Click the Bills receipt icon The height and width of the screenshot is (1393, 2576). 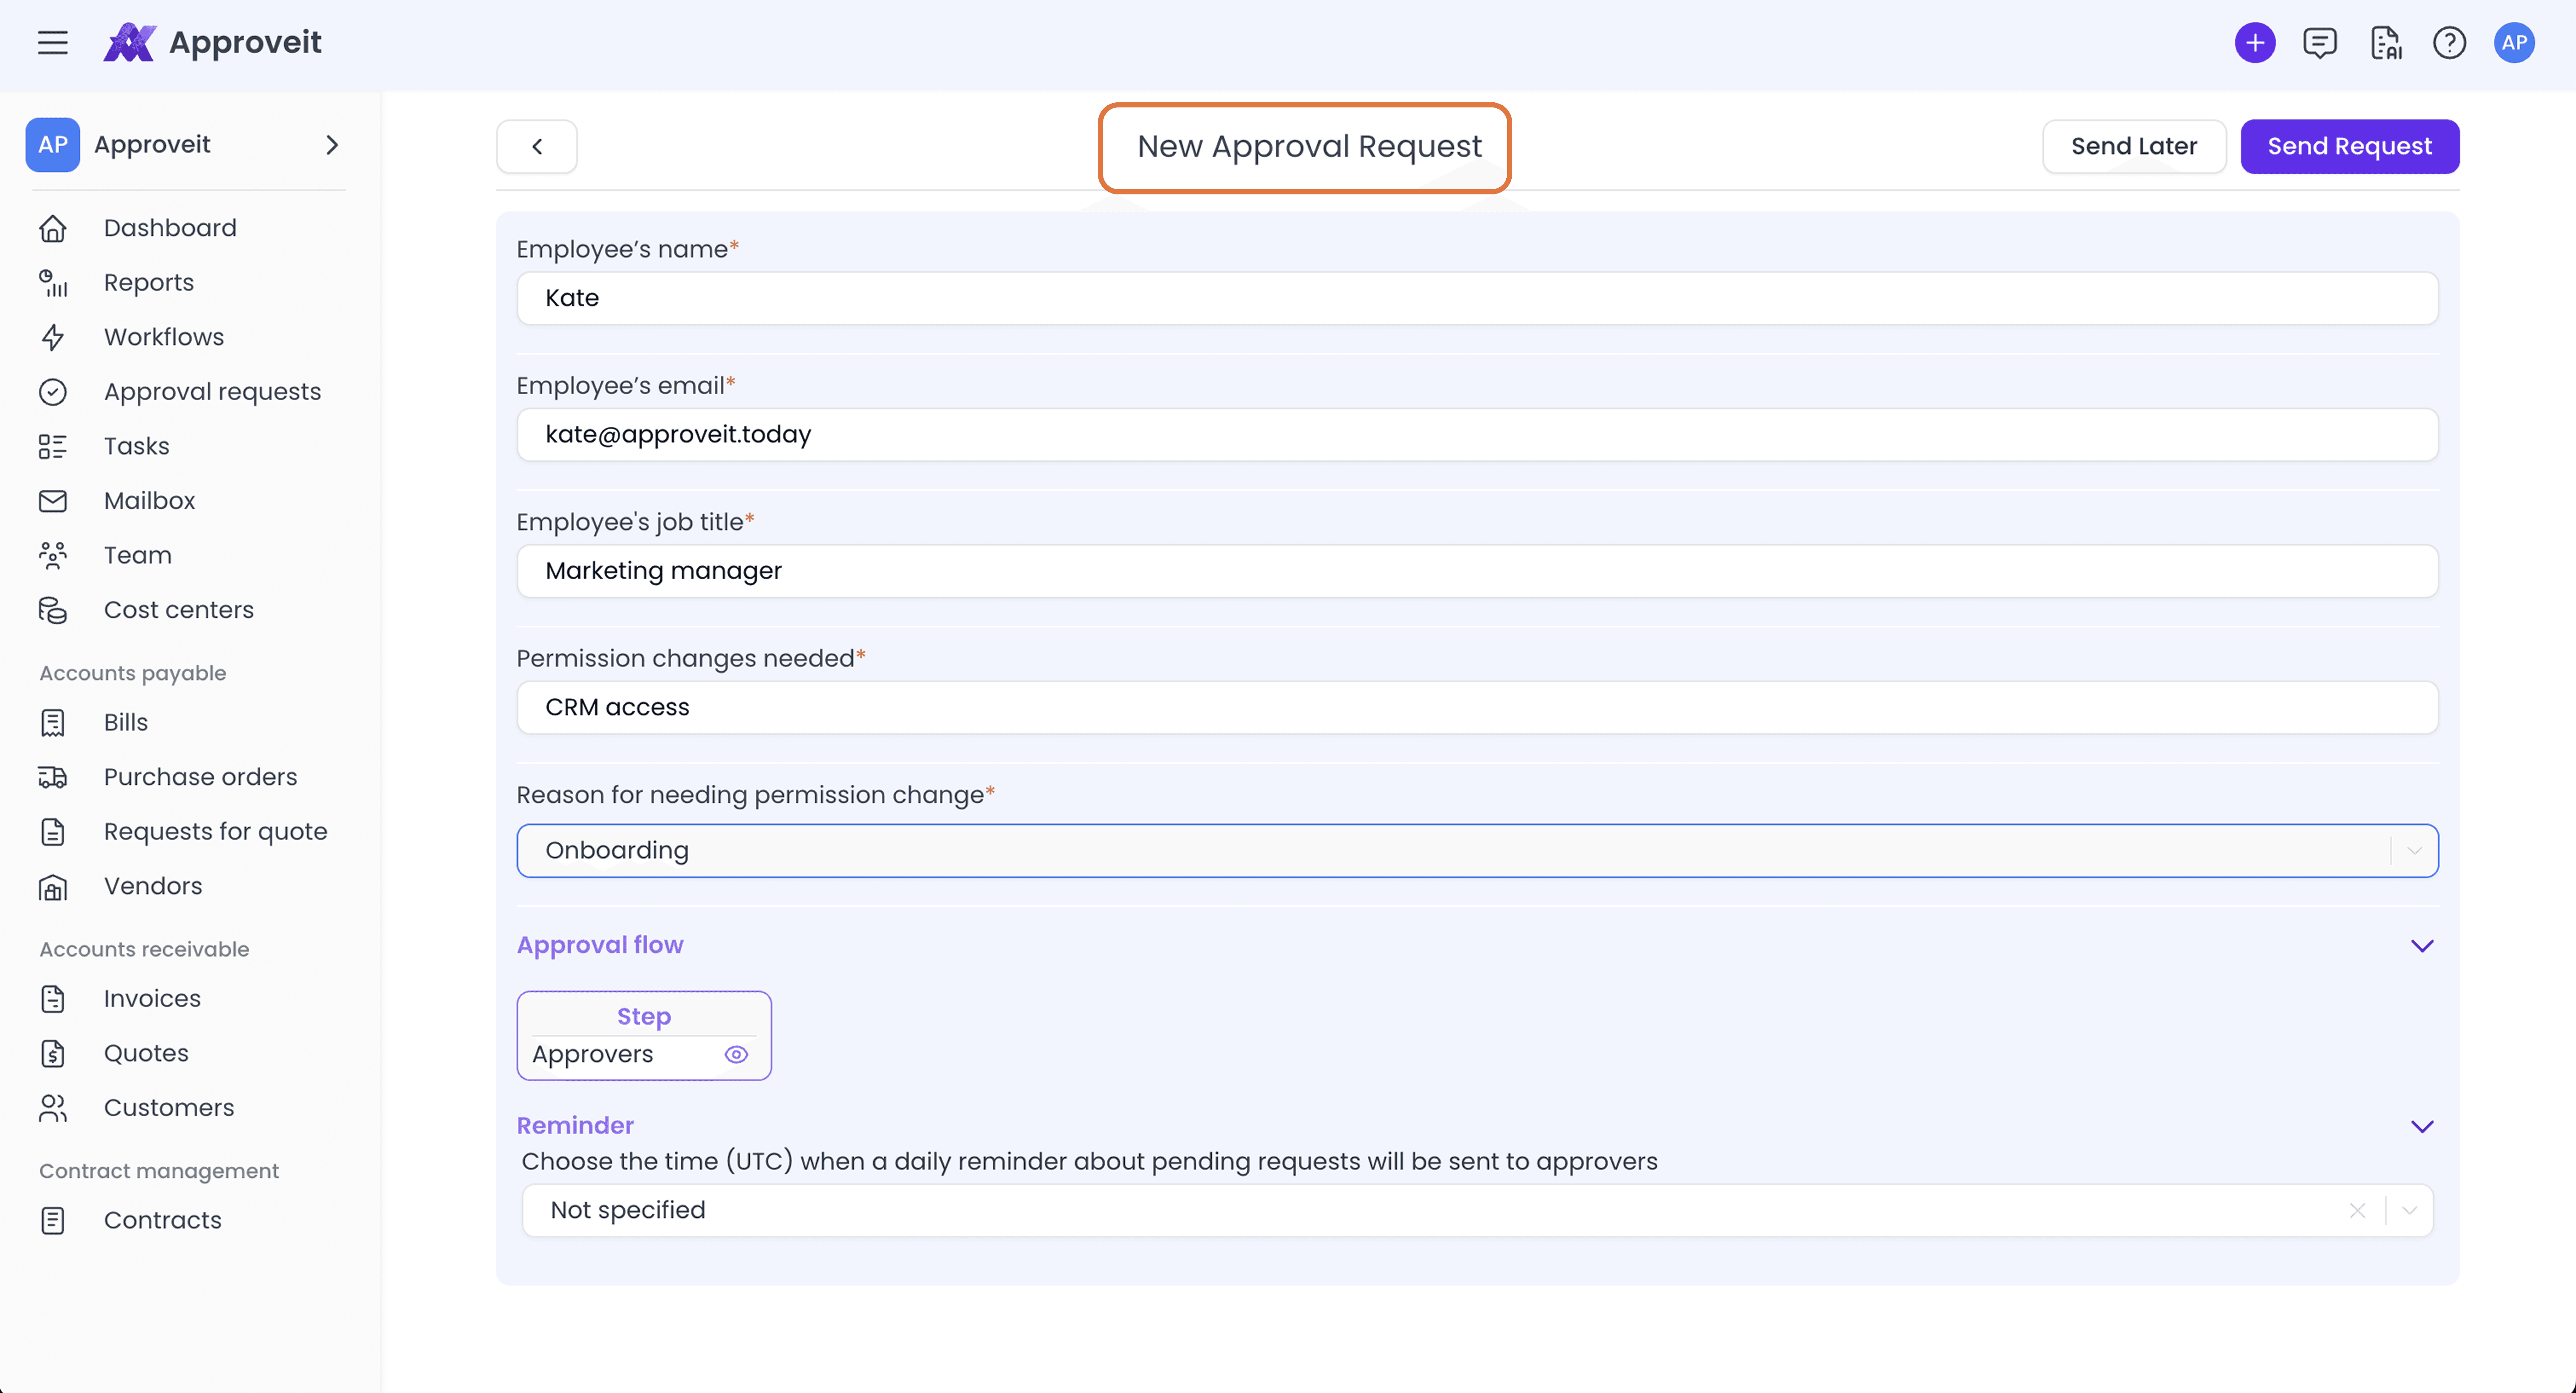coord(53,723)
